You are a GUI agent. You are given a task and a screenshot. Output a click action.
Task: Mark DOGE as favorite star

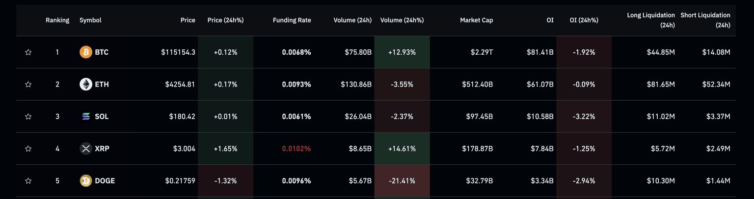tap(28, 181)
